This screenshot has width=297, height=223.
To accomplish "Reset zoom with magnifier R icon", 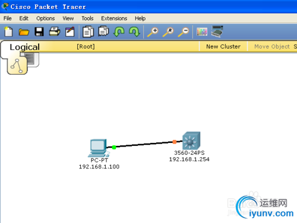I will click(168, 32).
